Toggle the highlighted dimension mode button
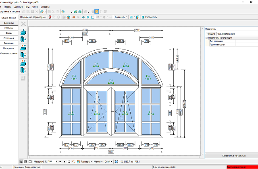Screen dimensions: 258x169 click(96, 12)
